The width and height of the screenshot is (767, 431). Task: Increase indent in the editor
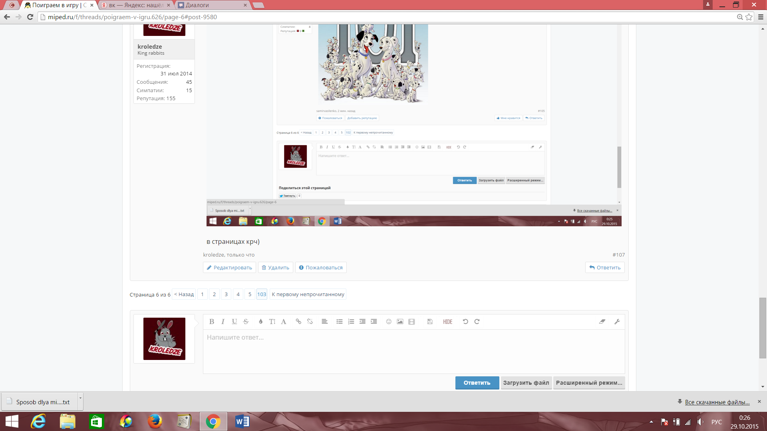pos(374,322)
